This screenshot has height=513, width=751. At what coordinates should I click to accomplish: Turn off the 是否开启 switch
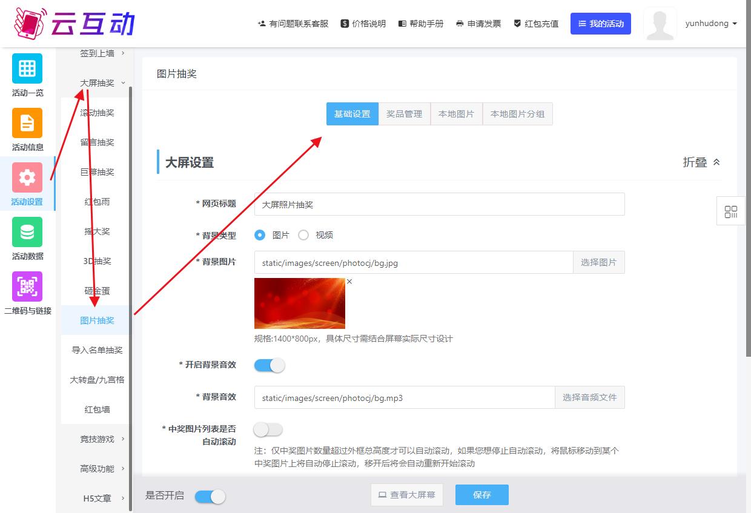click(210, 495)
